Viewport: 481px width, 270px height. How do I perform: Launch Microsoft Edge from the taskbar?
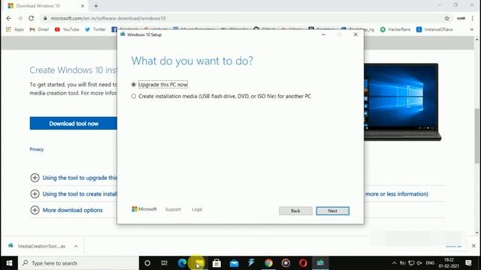pos(182,263)
